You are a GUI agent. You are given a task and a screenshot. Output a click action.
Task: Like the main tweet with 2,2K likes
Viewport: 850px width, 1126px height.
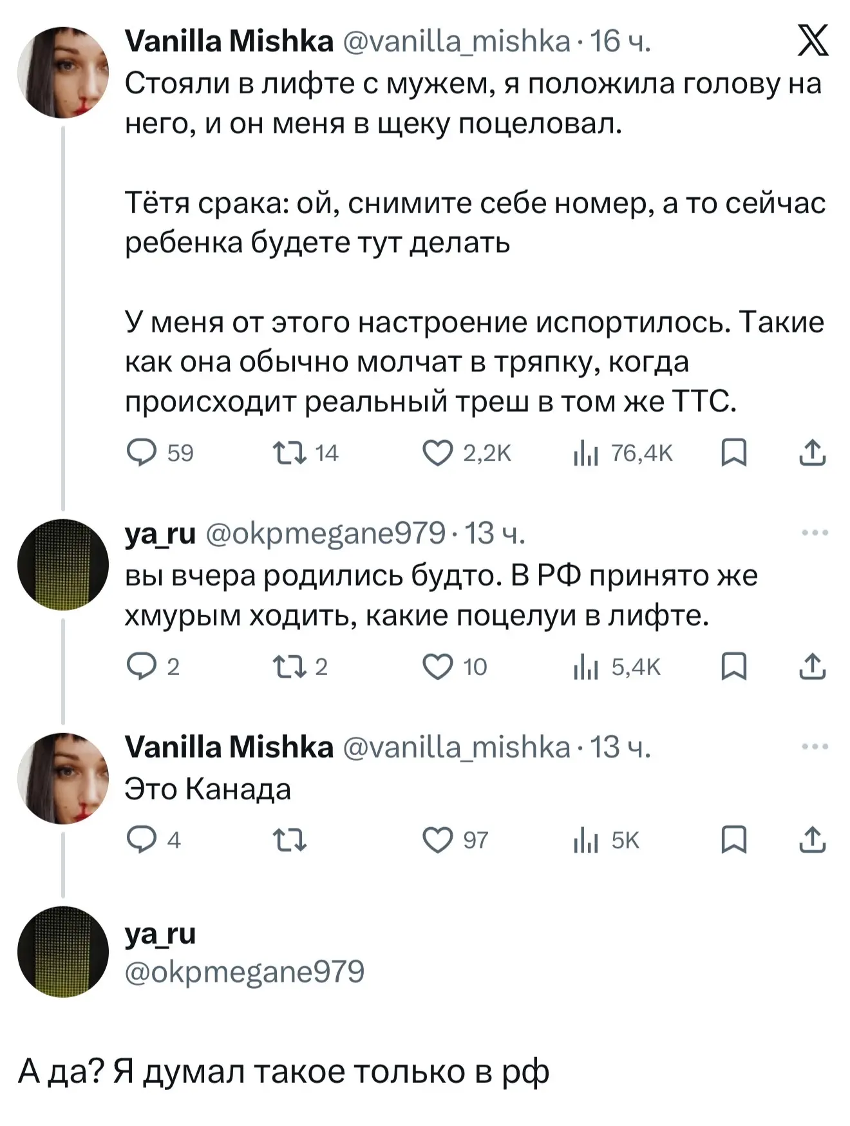click(438, 453)
